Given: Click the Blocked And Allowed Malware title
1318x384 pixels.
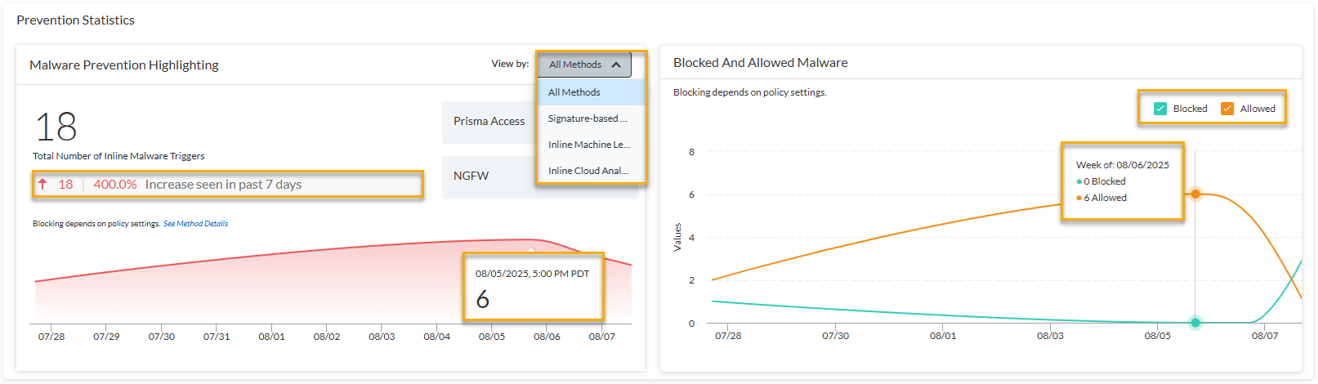Looking at the screenshot, I should coord(760,63).
